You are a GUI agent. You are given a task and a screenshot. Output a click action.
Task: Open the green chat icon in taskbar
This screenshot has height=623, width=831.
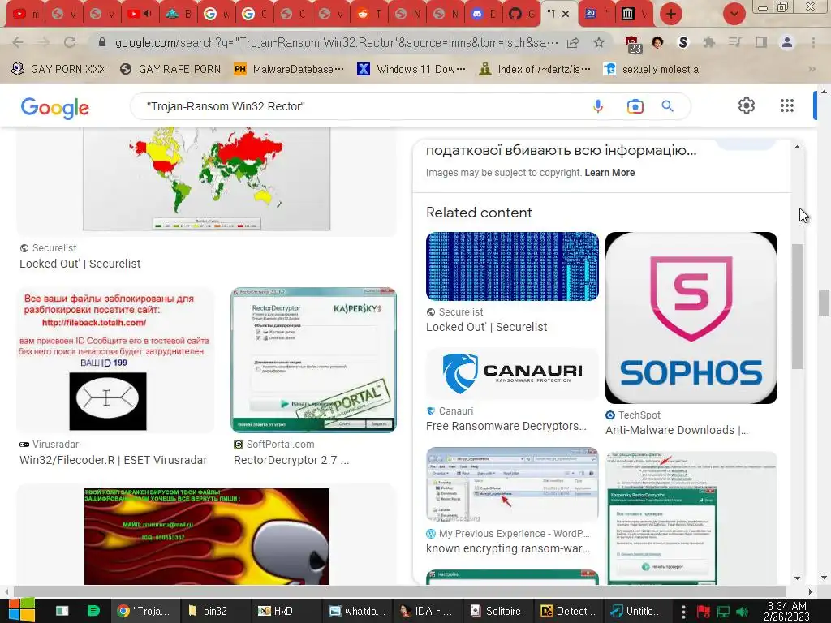coord(94,611)
